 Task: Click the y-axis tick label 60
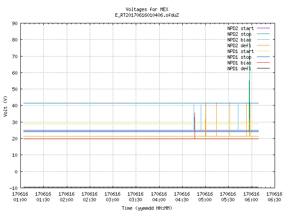(15, 73)
